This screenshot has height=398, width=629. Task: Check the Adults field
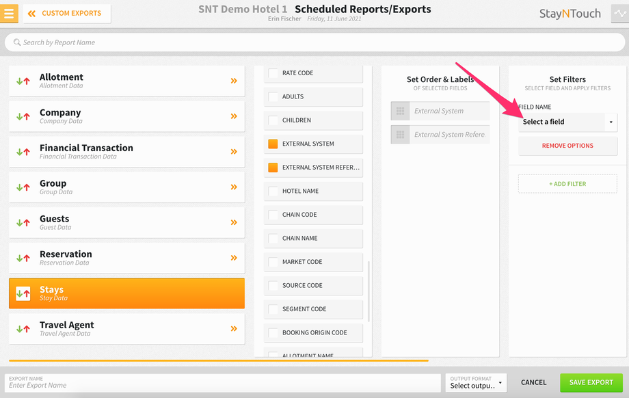pos(273,96)
